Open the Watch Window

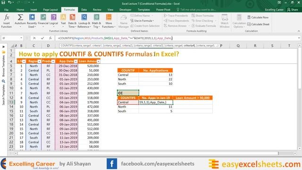225,21
